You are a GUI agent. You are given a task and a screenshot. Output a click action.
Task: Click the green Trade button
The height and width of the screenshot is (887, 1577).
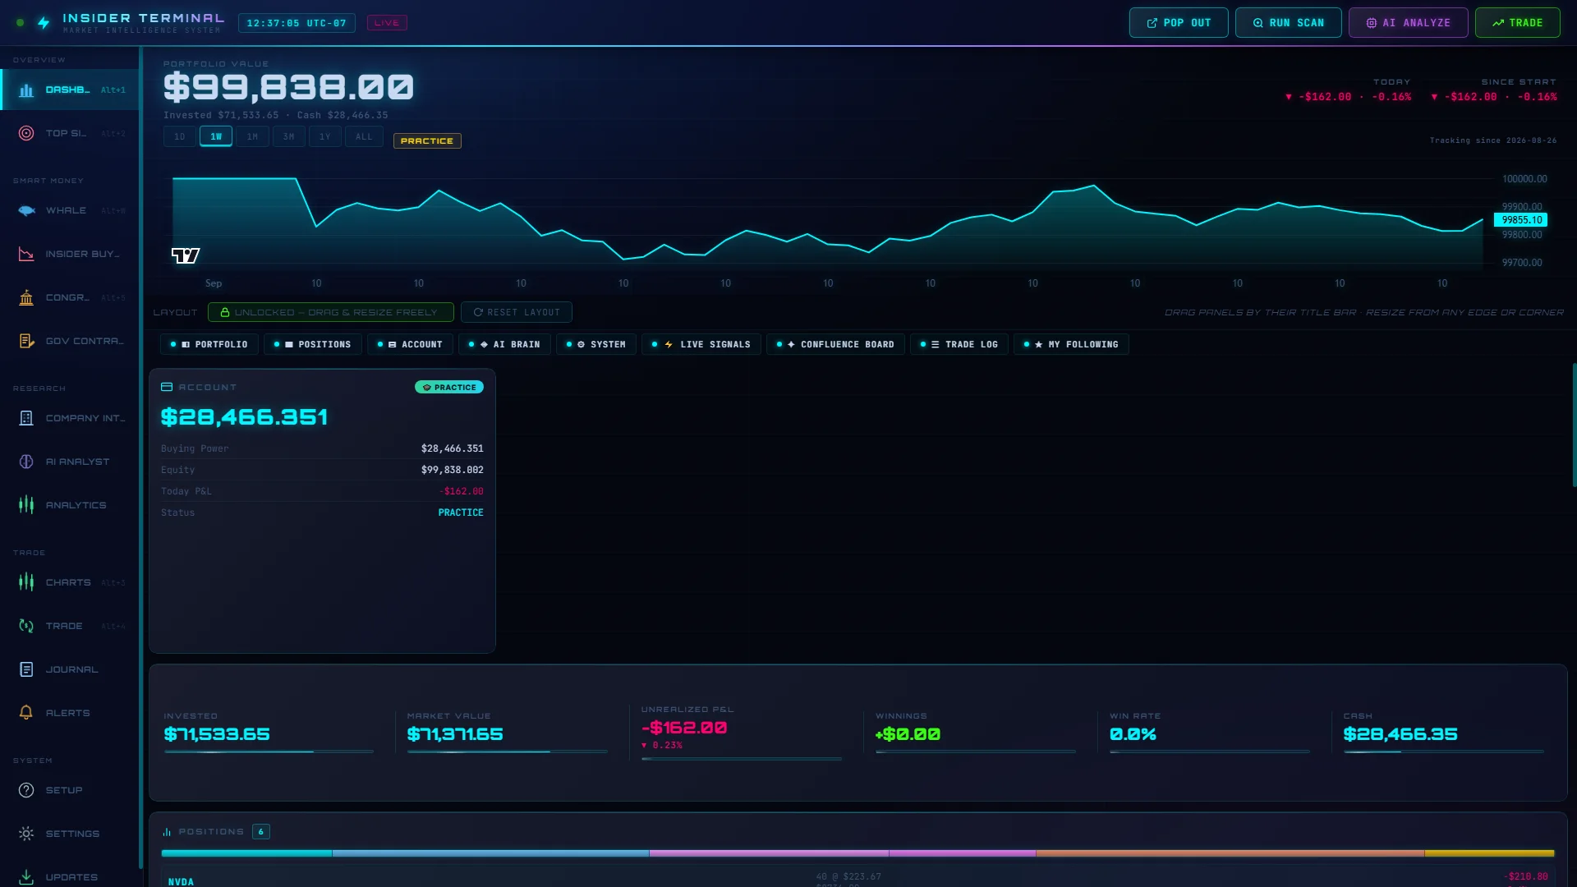[1517, 23]
